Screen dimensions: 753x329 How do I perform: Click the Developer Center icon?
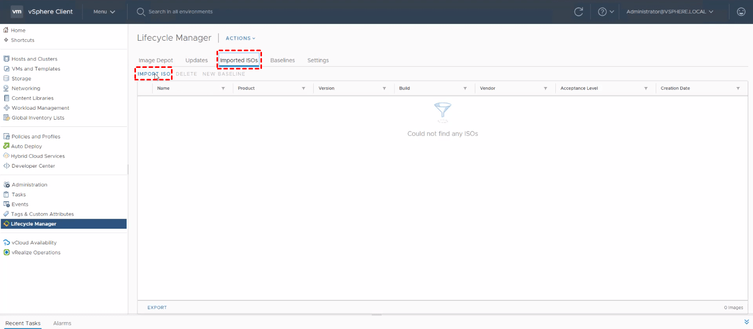pyautogui.click(x=7, y=166)
